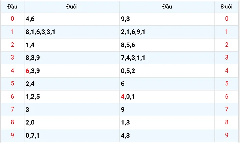Click the cell with 0,5,2
Viewport: 240px width, 143px height.
click(x=128, y=71)
